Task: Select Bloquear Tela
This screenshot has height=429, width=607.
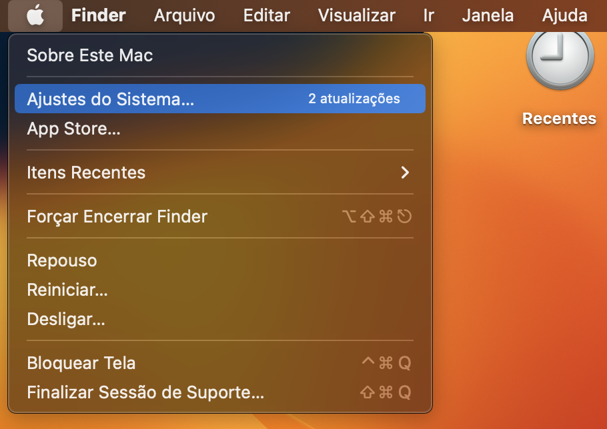Action: coord(81,363)
